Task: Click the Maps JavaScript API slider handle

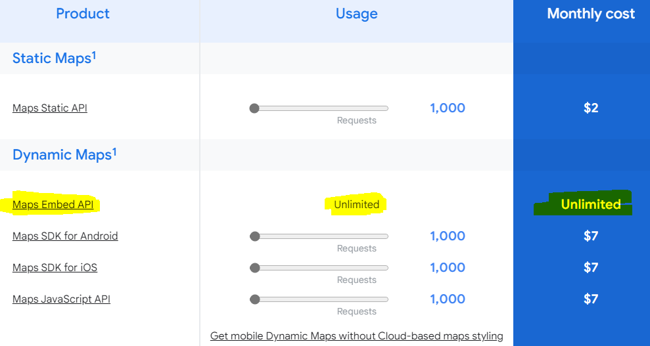Action: [x=254, y=299]
